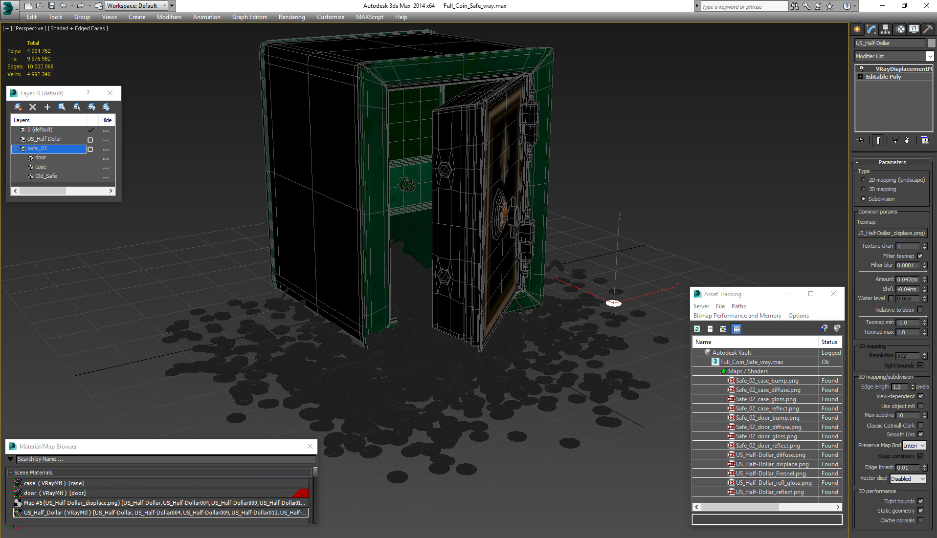Click Hide/Unhide All Layers icon
This screenshot has height=538, width=937.
point(91,107)
